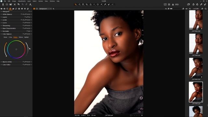Open the File menu
The width and height of the screenshot is (208, 117).
click(x=5, y=1)
